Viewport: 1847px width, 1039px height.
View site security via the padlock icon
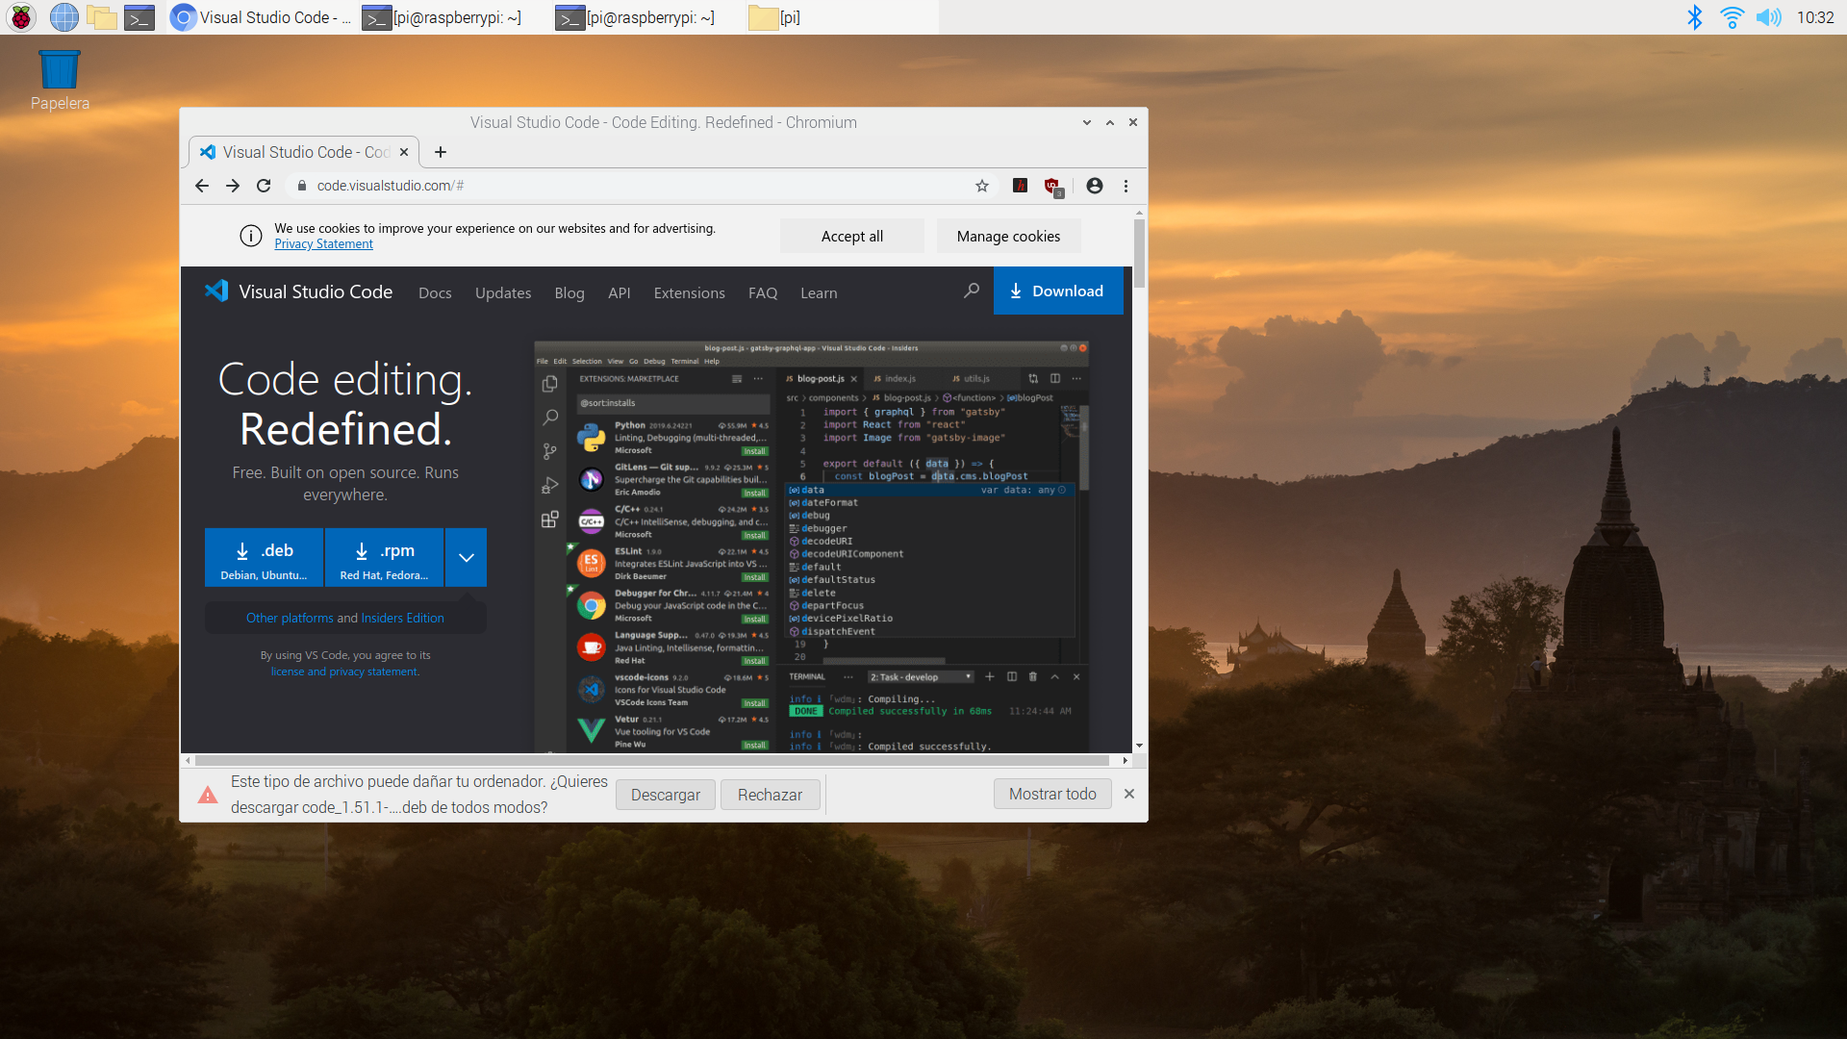(301, 186)
